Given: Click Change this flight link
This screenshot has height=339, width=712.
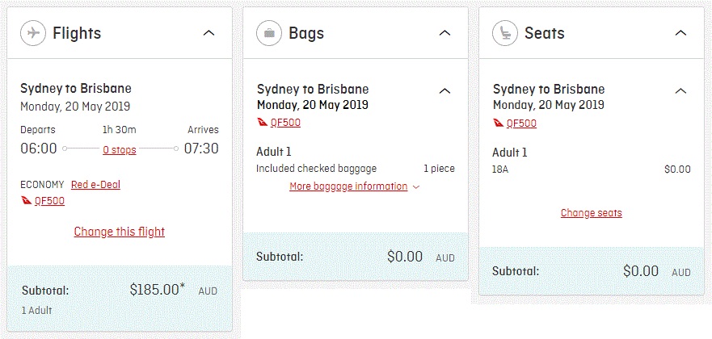Looking at the screenshot, I should [120, 232].
